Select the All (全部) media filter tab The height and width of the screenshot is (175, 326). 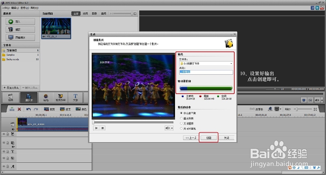[76, 13]
